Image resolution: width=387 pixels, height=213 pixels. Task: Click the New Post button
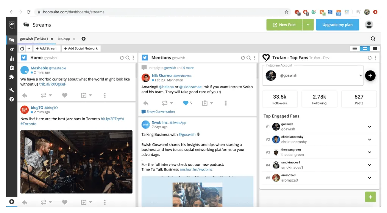click(284, 25)
